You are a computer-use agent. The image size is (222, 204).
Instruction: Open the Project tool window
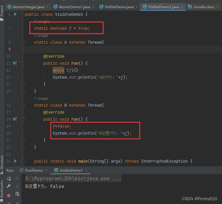pyautogui.click(x=2, y=13)
